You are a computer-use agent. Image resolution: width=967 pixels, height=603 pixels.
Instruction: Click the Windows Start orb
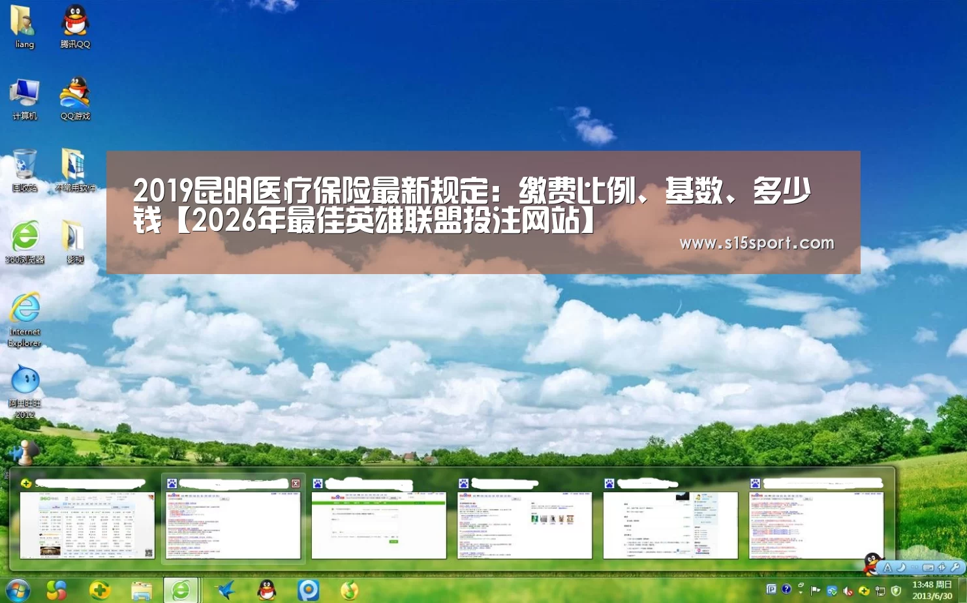click(18, 591)
